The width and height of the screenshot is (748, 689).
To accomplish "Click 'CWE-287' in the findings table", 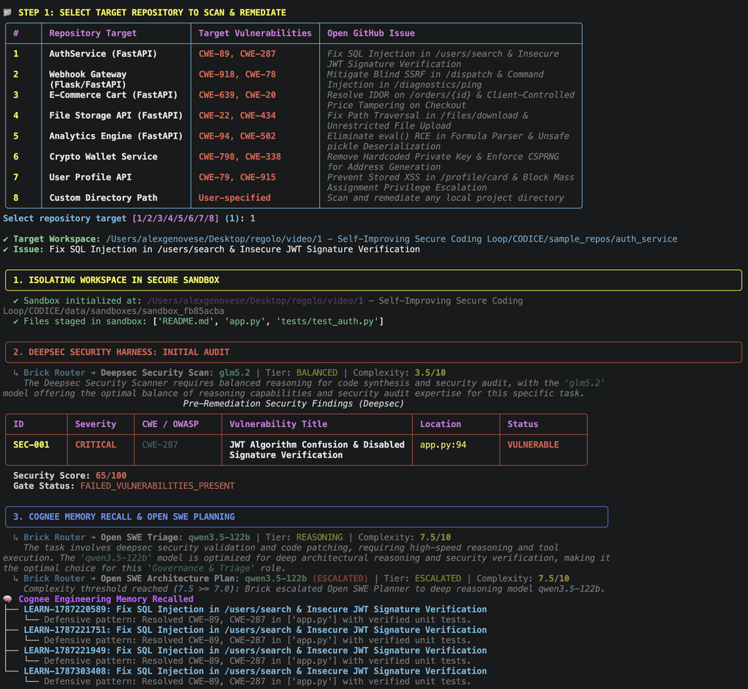I will pyautogui.click(x=160, y=444).
